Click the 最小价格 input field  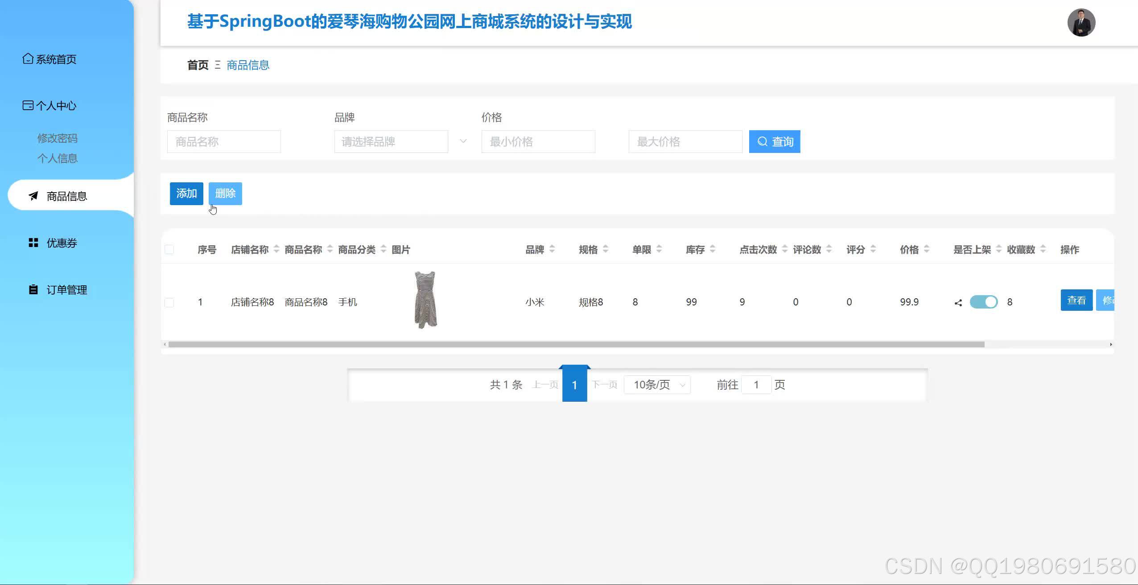point(538,141)
